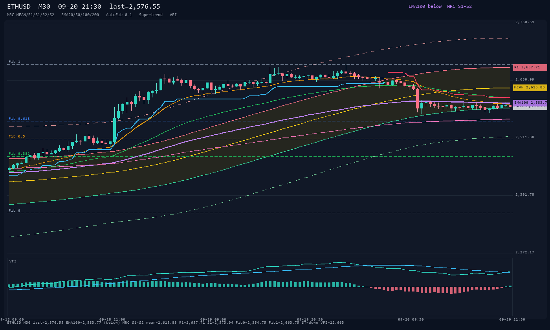Click the 'VFI' title inside the lower panel
The image size is (550, 330).
(13, 261)
